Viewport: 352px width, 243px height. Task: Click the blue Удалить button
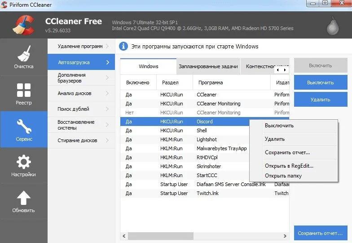click(x=321, y=100)
